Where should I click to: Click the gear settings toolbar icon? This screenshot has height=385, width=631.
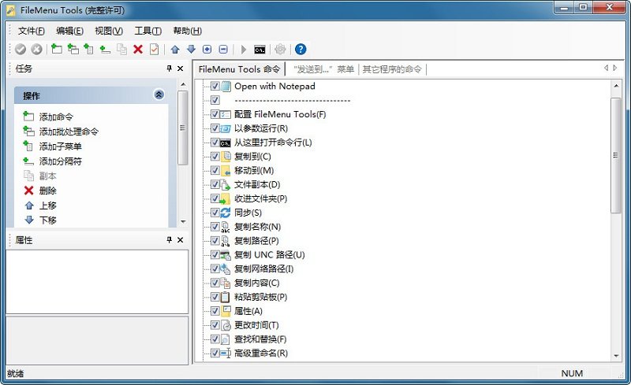(280, 49)
